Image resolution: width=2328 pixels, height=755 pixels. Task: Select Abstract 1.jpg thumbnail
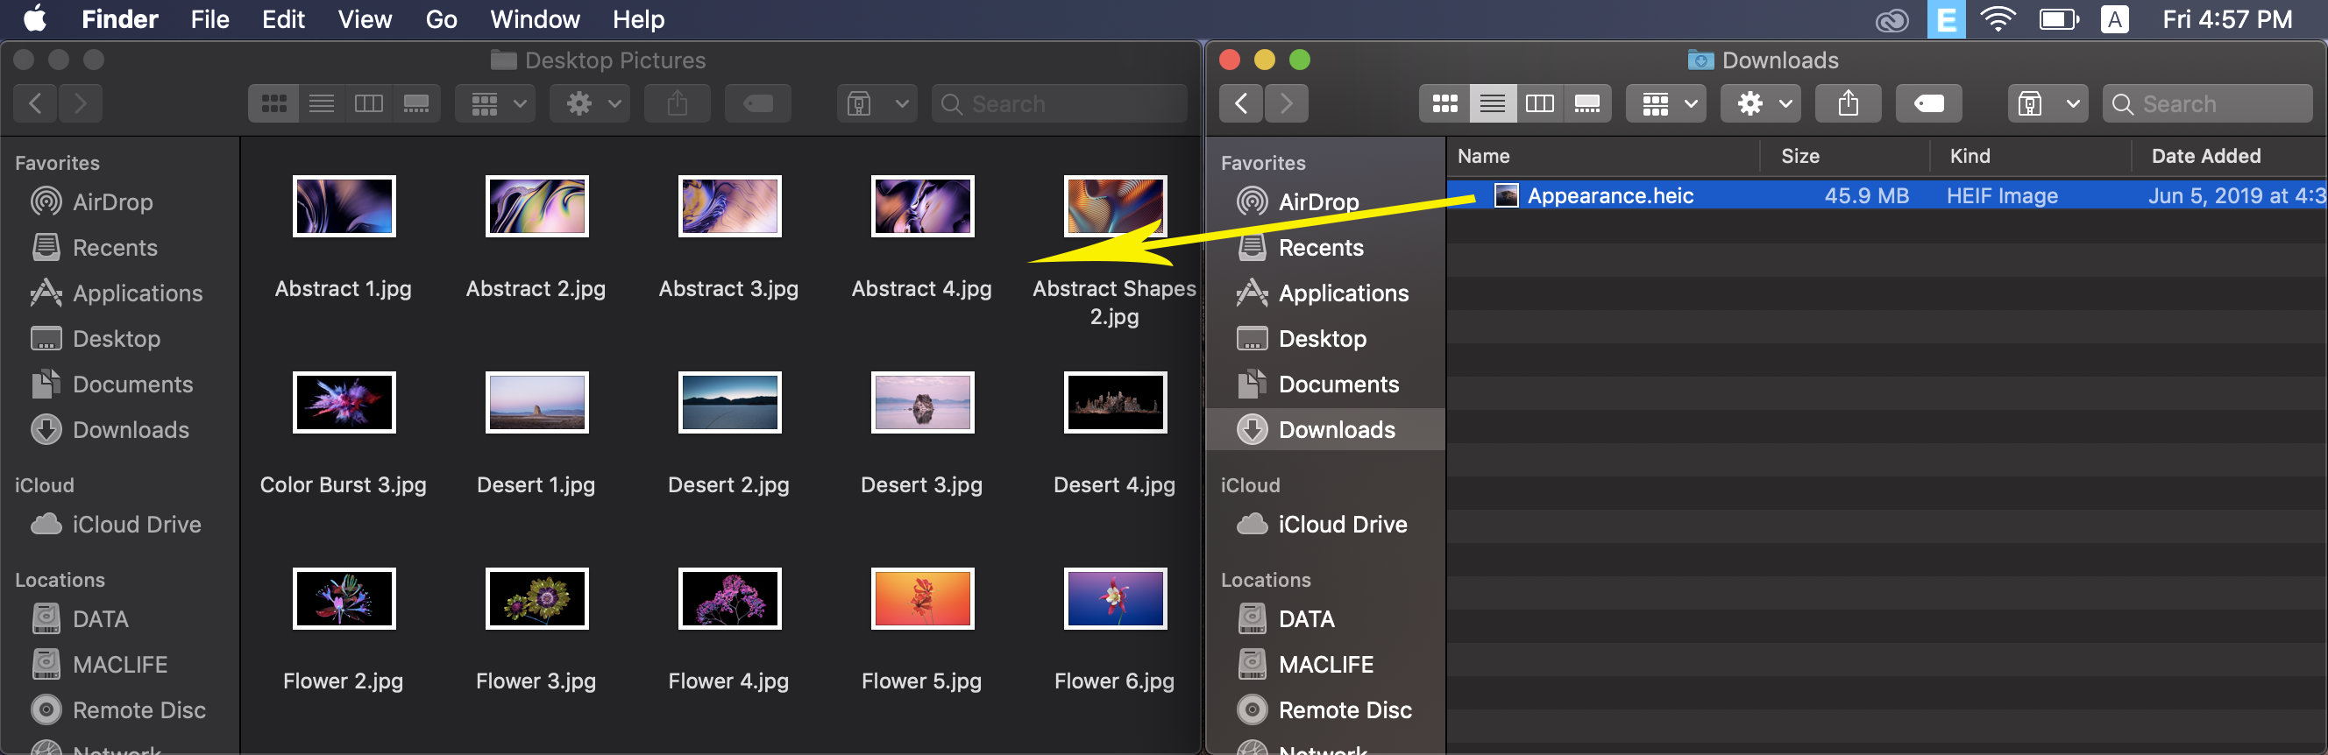[x=344, y=206]
